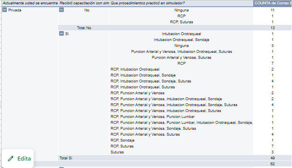The height and width of the screenshot is (168, 292).
Task: Collapse the Si subgroup
Action: pyautogui.click(x=61, y=34)
